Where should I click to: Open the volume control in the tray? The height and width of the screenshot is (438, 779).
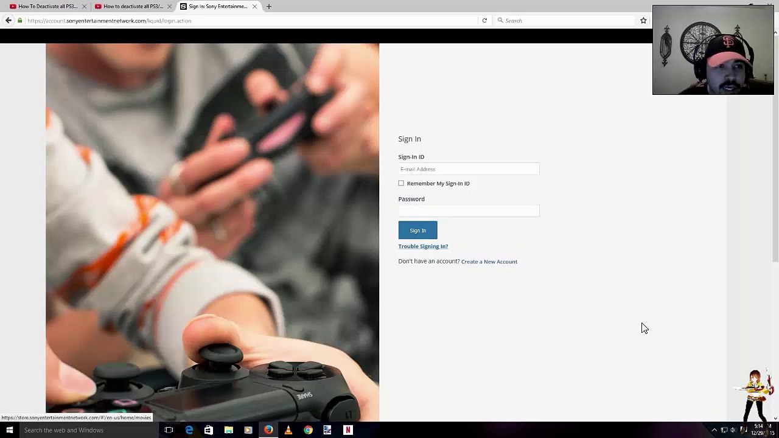click(x=733, y=430)
